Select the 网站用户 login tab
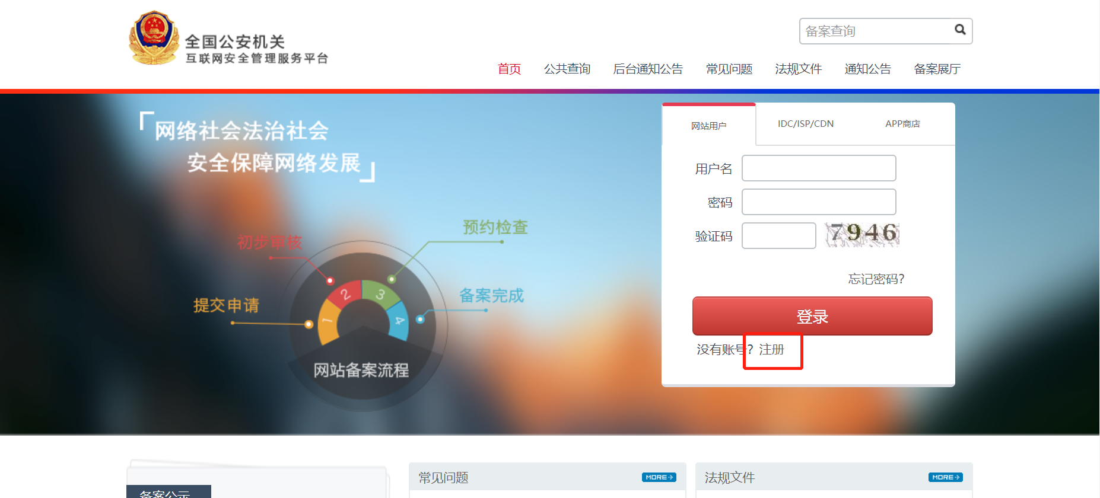This screenshot has width=1100, height=498. click(x=708, y=125)
